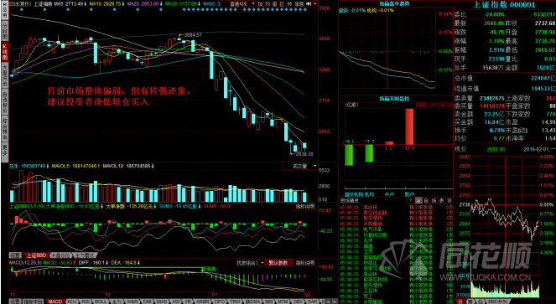Click the 计算机应用 news row
Screen dimensions: 556x304
tap(396, 234)
